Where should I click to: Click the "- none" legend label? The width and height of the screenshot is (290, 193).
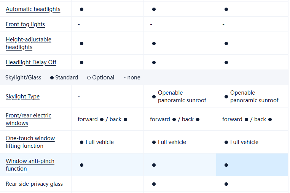click(x=132, y=78)
